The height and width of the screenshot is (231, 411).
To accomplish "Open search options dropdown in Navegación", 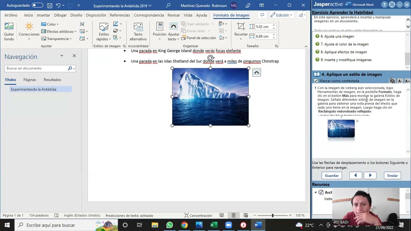I will pos(74,68).
